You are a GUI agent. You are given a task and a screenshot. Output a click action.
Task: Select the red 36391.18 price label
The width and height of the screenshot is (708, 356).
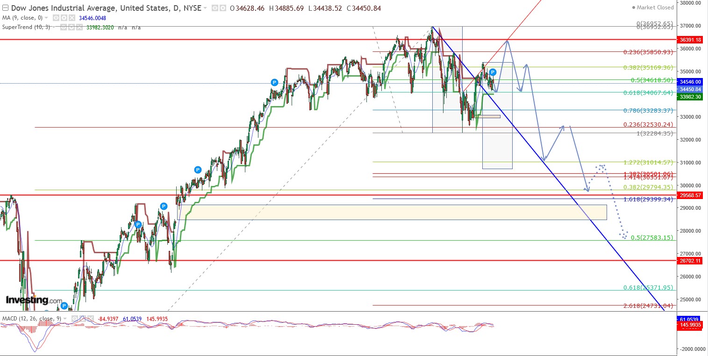(x=691, y=40)
